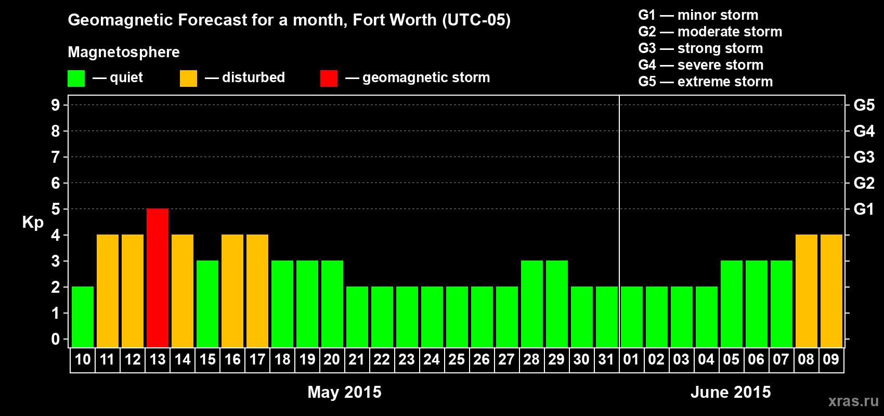Click Kp value 9 on left axis
Viewport: 884px width, 416px height.
click(56, 105)
